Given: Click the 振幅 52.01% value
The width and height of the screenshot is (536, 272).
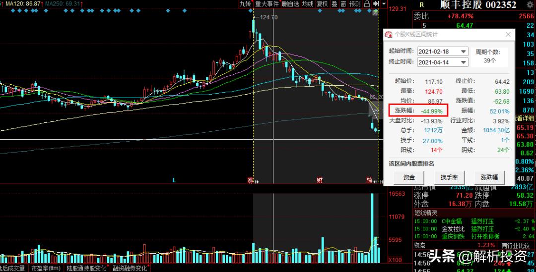Looking at the screenshot, I should click(x=499, y=111).
